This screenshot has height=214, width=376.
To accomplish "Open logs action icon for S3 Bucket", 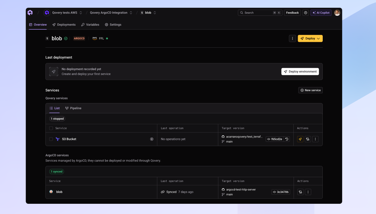I will click(308, 139).
